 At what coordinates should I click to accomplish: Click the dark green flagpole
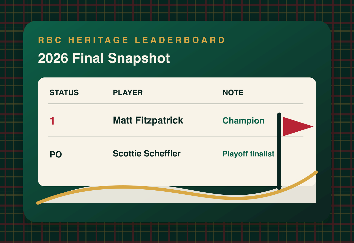point(279,162)
